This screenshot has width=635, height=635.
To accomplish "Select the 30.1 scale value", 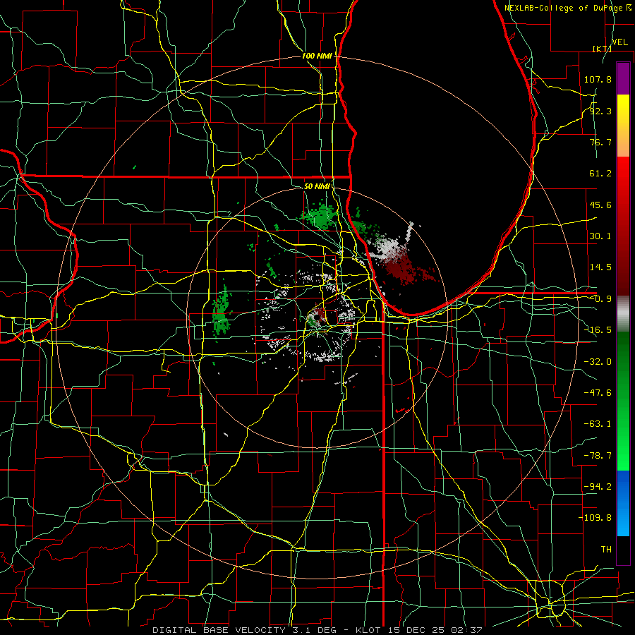I will click(600, 236).
